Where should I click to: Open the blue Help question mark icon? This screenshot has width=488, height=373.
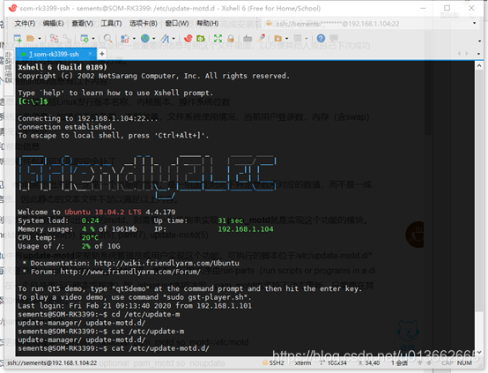click(321, 38)
